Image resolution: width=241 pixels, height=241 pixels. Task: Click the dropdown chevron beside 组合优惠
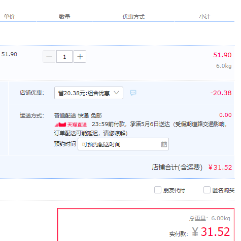click(x=116, y=93)
